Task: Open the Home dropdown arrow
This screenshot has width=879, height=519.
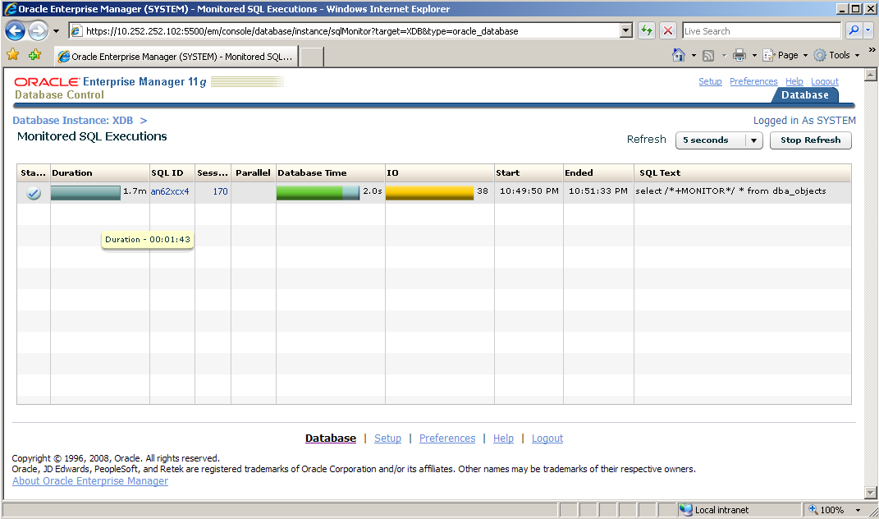Action: tap(694, 55)
